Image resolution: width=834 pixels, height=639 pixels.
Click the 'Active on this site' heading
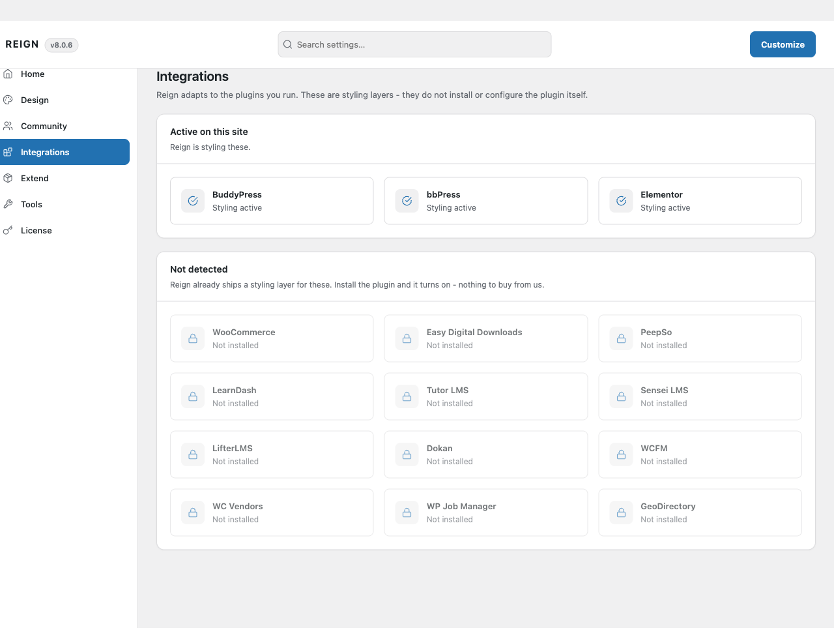click(209, 132)
